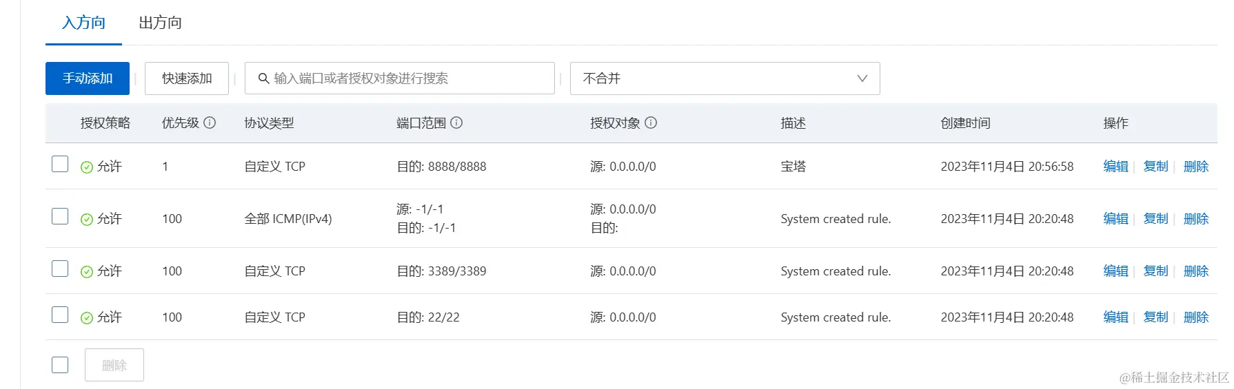Click the 授权策略 column header
This screenshot has width=1234, height=389.
pos(105,123)
